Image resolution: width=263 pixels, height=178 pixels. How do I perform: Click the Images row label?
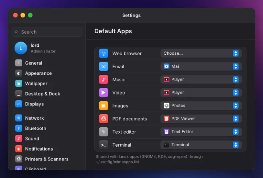(120, 106)
